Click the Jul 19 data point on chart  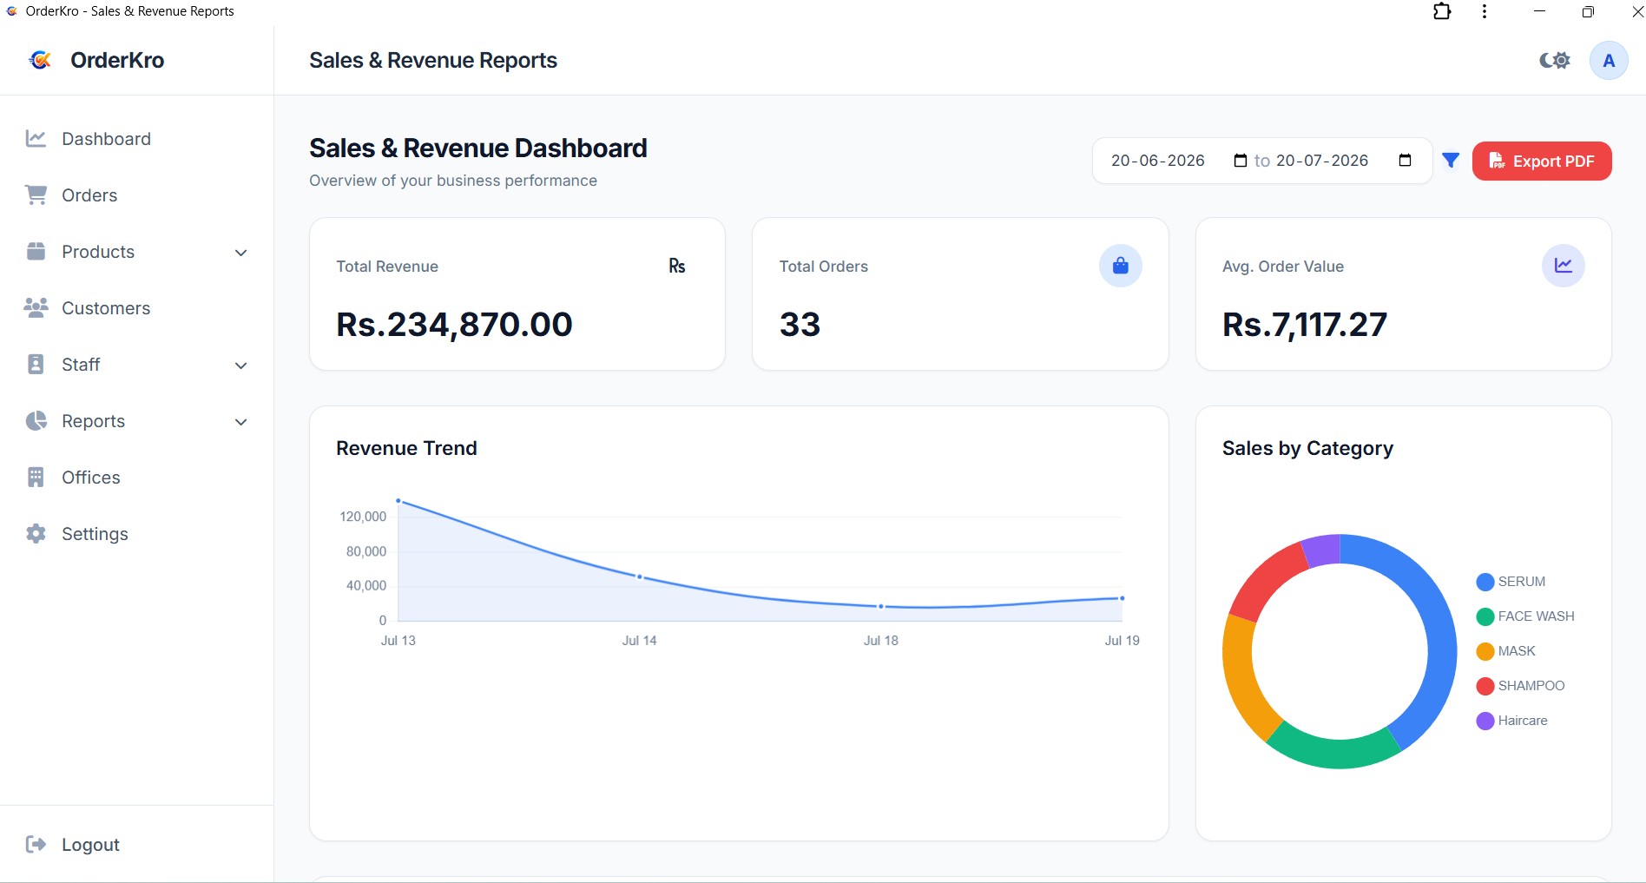(x=1123, y=598)
